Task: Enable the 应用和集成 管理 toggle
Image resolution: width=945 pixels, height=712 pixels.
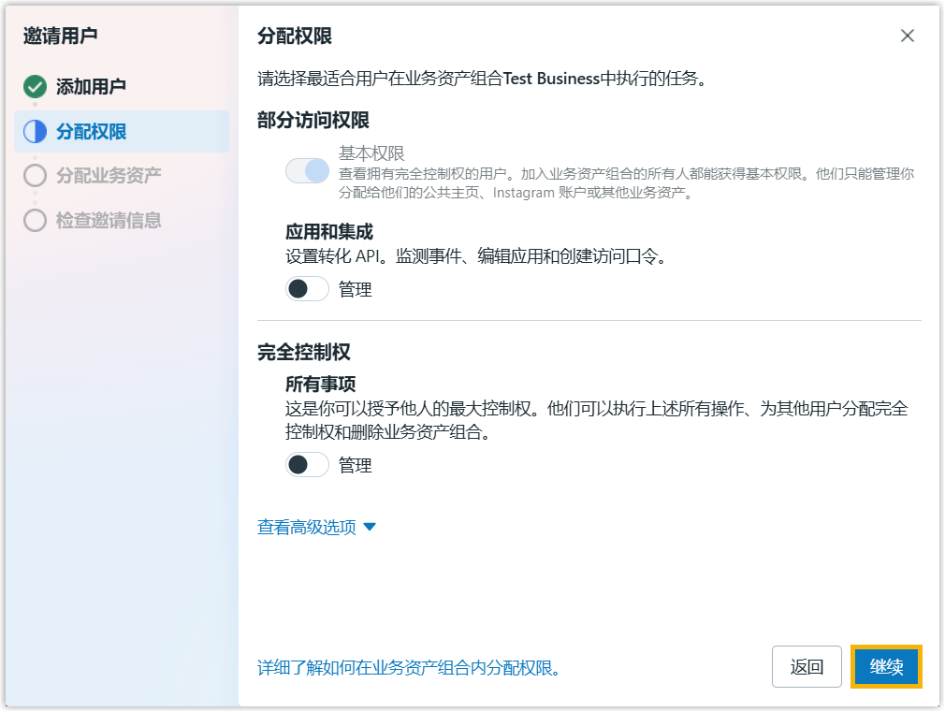Action: 307,289
